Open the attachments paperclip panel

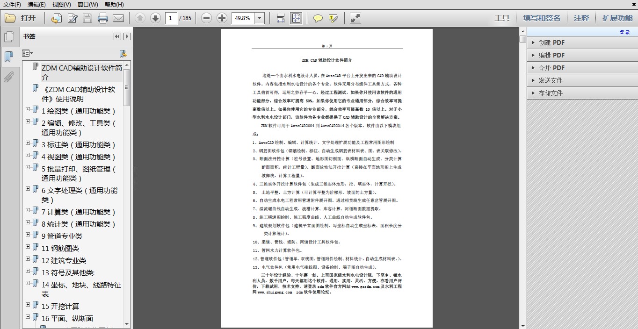coord(9,77)
